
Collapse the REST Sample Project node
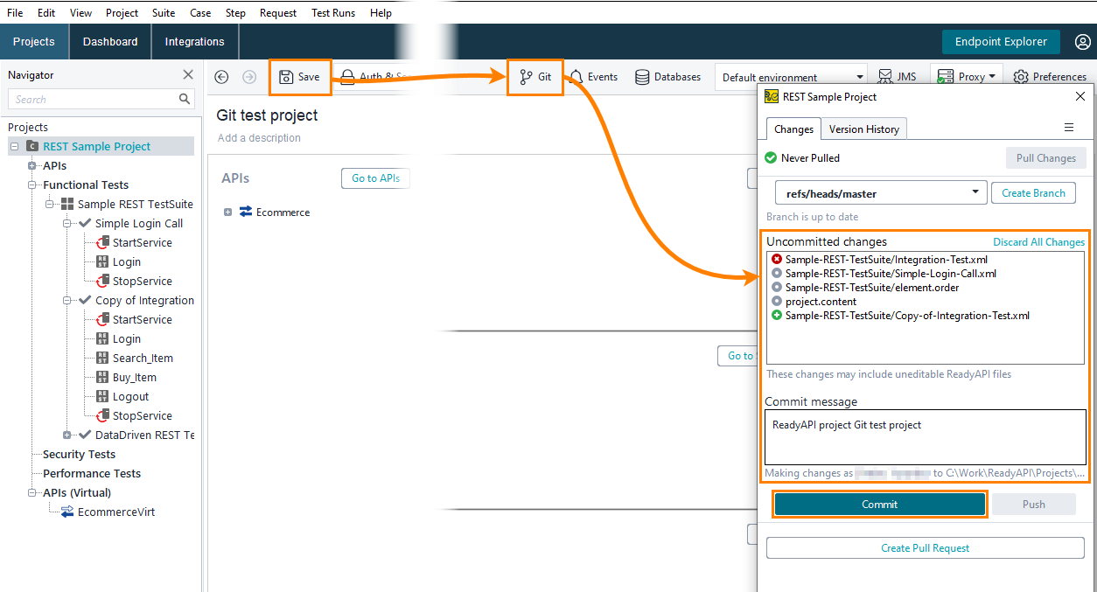click(14, 146)
